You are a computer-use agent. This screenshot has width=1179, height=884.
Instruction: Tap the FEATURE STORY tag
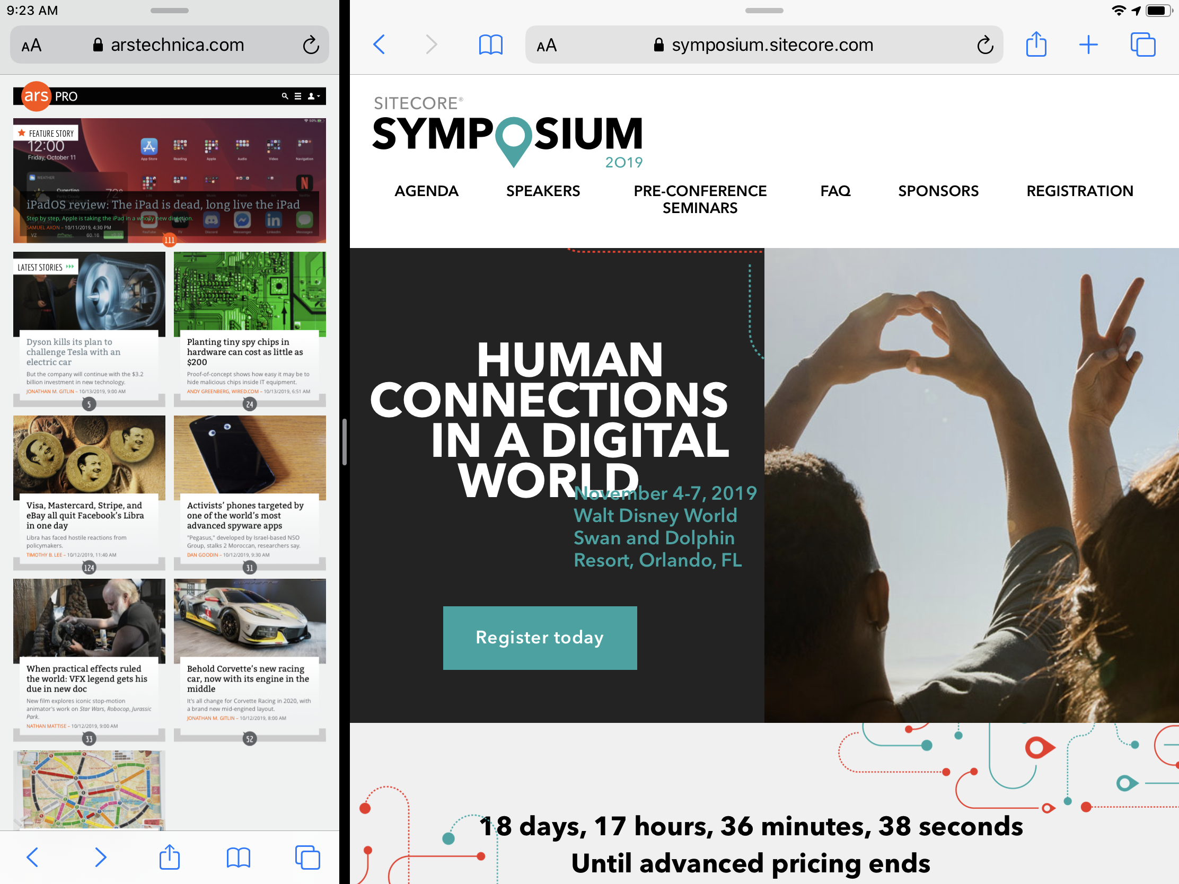tap(46, 133)
